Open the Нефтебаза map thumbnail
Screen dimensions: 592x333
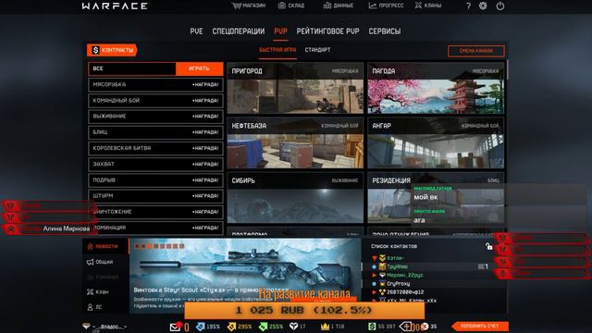(x=295, y=143)
